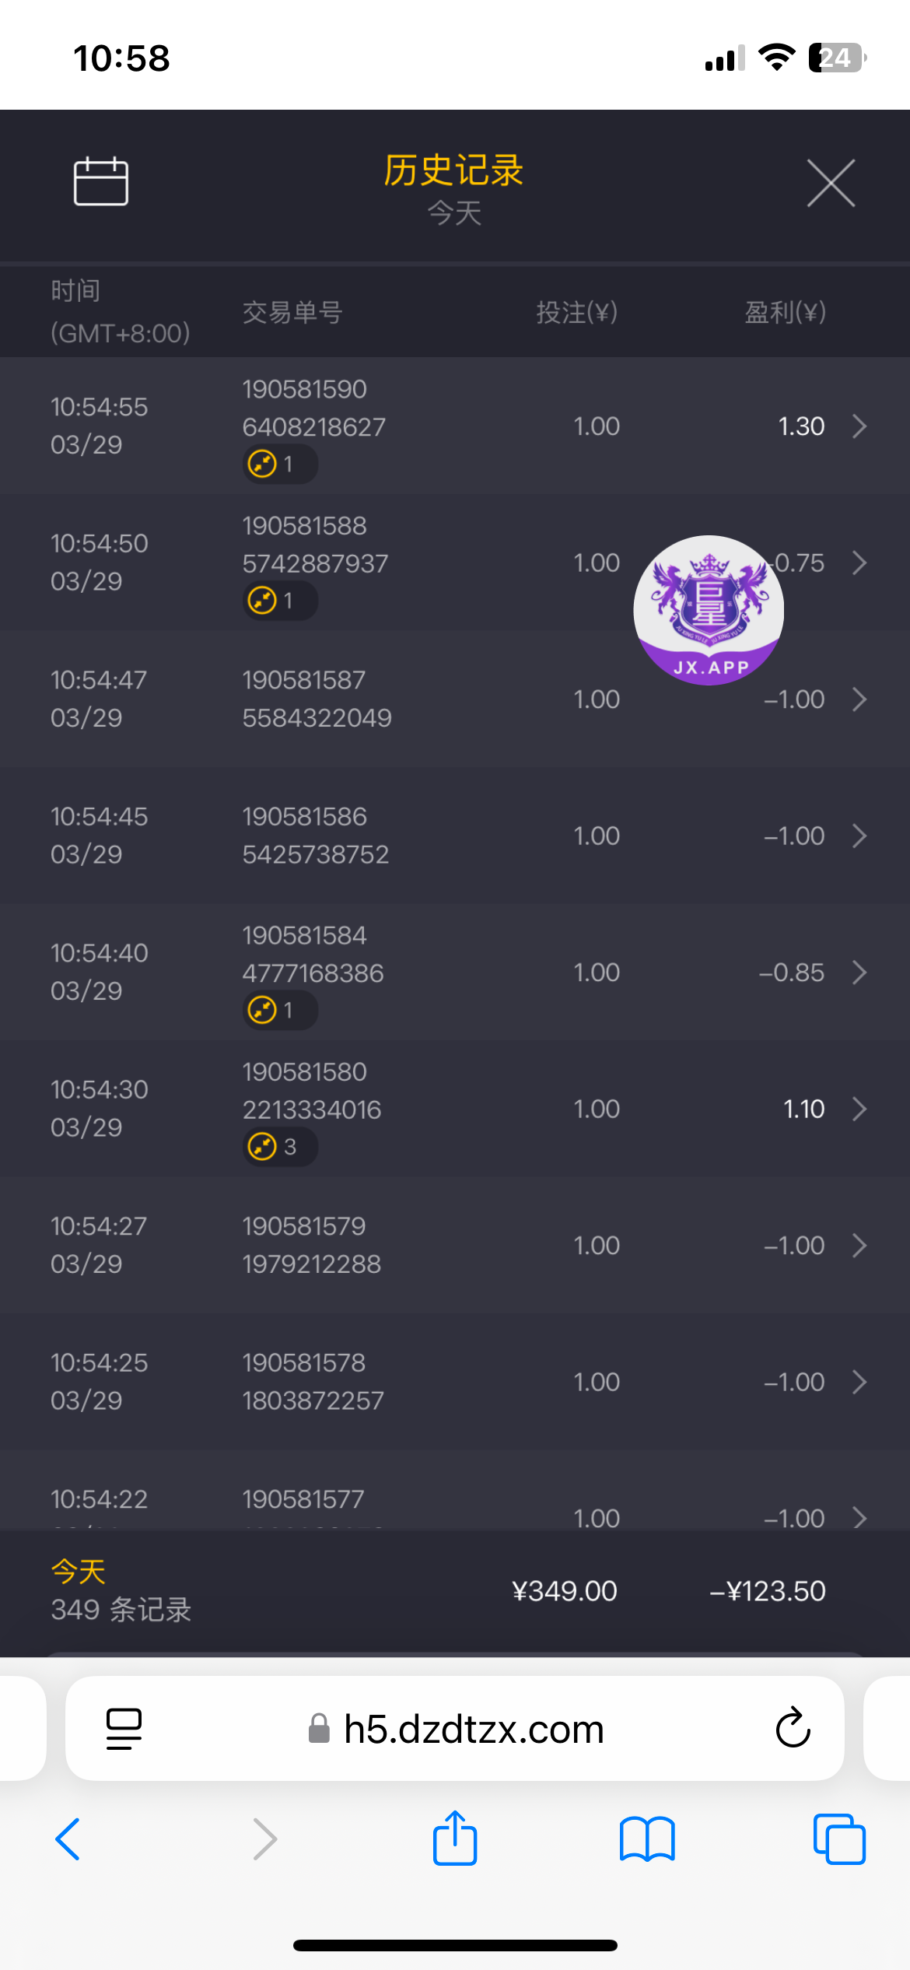Tap the free-spin badge under order 6408218627

[278, 464]
